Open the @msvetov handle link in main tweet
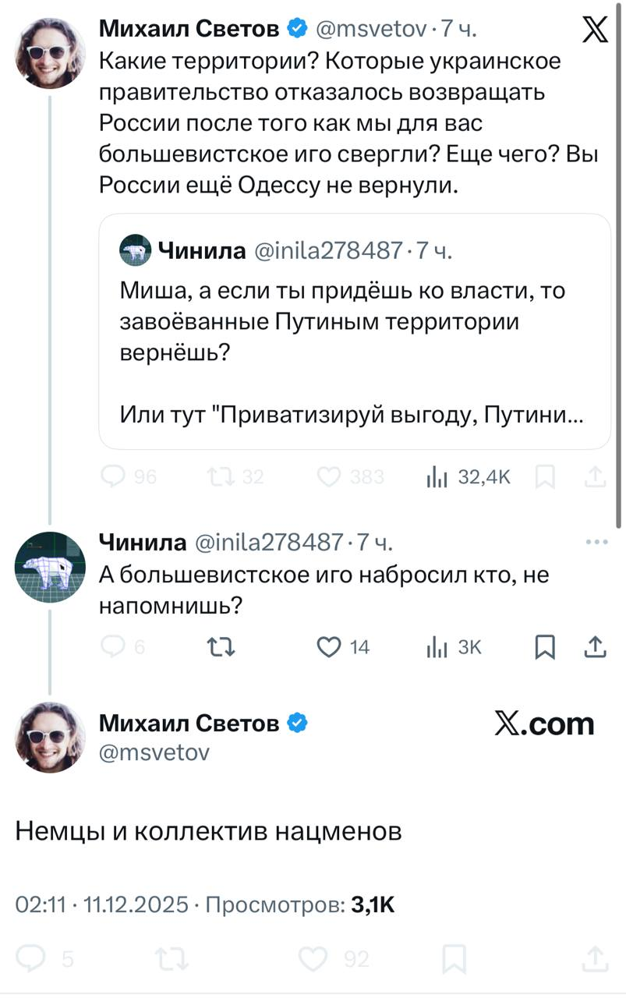The width and height of the screenshot is (626, 998). [154, 752]
